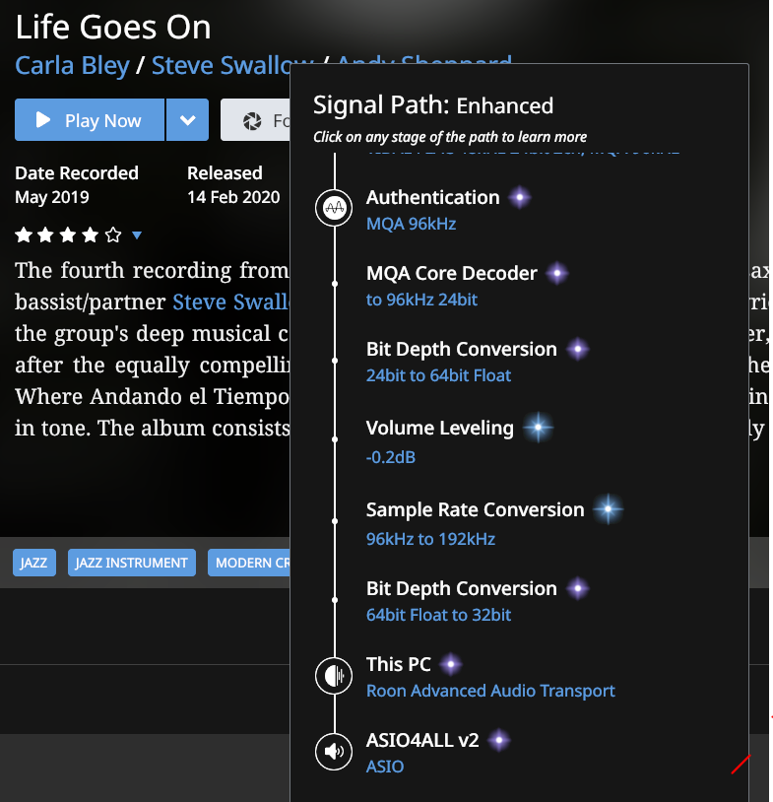Click purple star next to 24bit to 64bit conversion
Viewport: 773px width, 802px height.
[x=578, y=349]
